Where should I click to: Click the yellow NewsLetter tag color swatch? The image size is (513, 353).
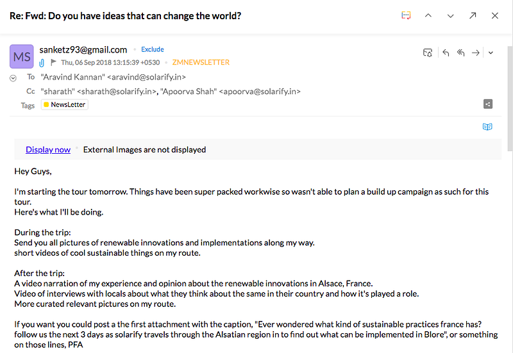46,104
